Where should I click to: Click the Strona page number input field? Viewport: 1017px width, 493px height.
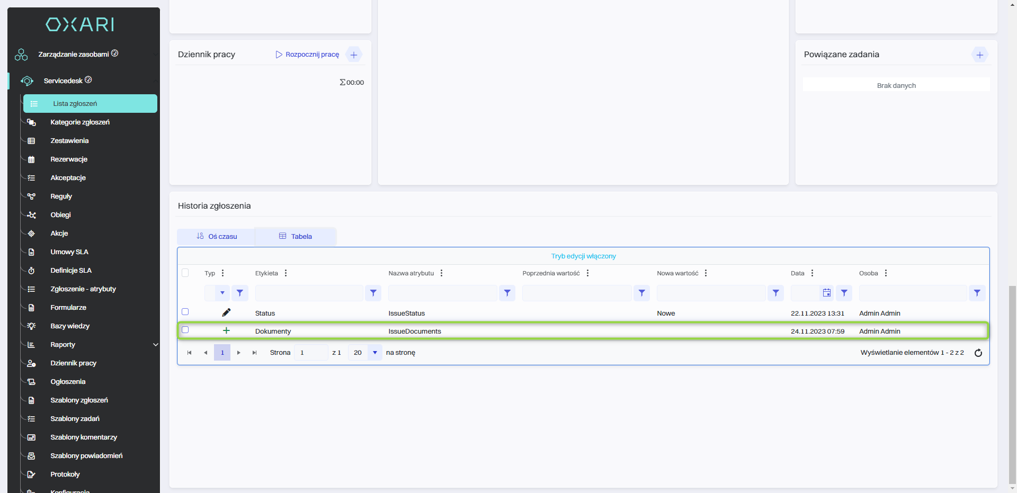[x=311, y=353]
